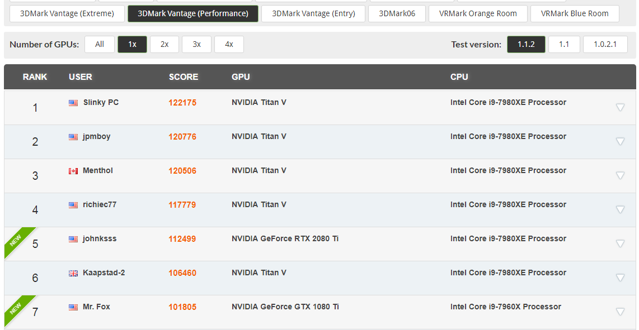Click Intel Core i9-7960X Processor text
Image resolution: width=639 pixels, height=330 pixels.
[x=506, y=307]
